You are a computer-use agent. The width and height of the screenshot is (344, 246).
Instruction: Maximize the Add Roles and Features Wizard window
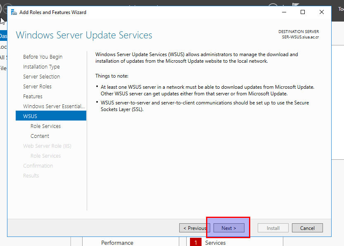(303, 12)
